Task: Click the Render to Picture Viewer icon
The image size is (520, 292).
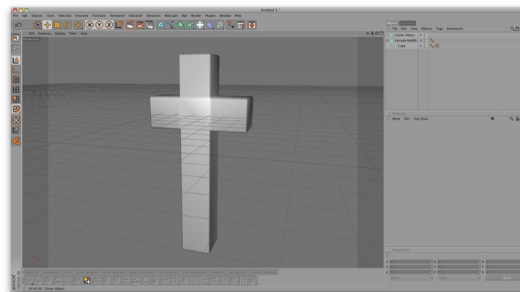Action: pos(140,25)
